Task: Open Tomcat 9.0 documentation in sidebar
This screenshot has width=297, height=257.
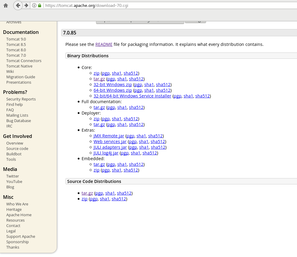Action: pyautogui.click(x=16, y=39)
